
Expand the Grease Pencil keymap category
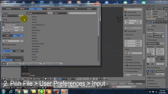tap(29, 30)
